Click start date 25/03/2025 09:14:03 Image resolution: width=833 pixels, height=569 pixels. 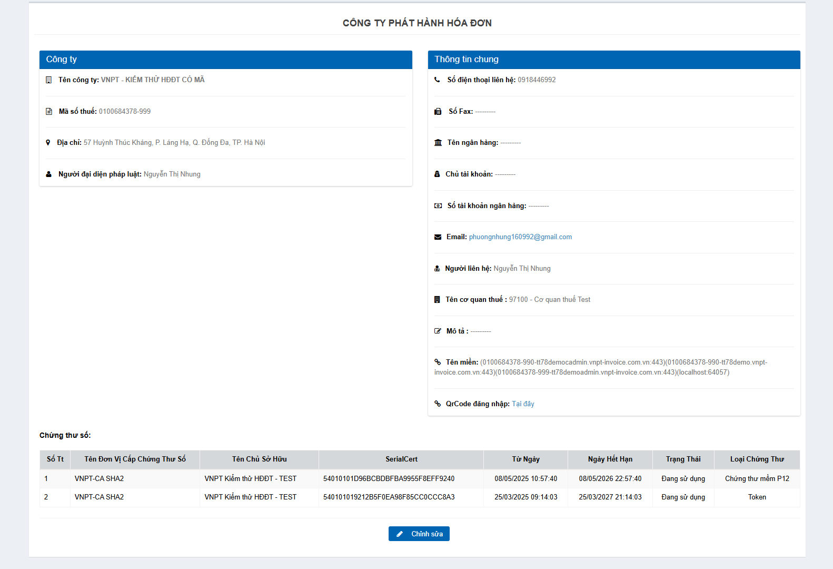[x=526, y=497]
